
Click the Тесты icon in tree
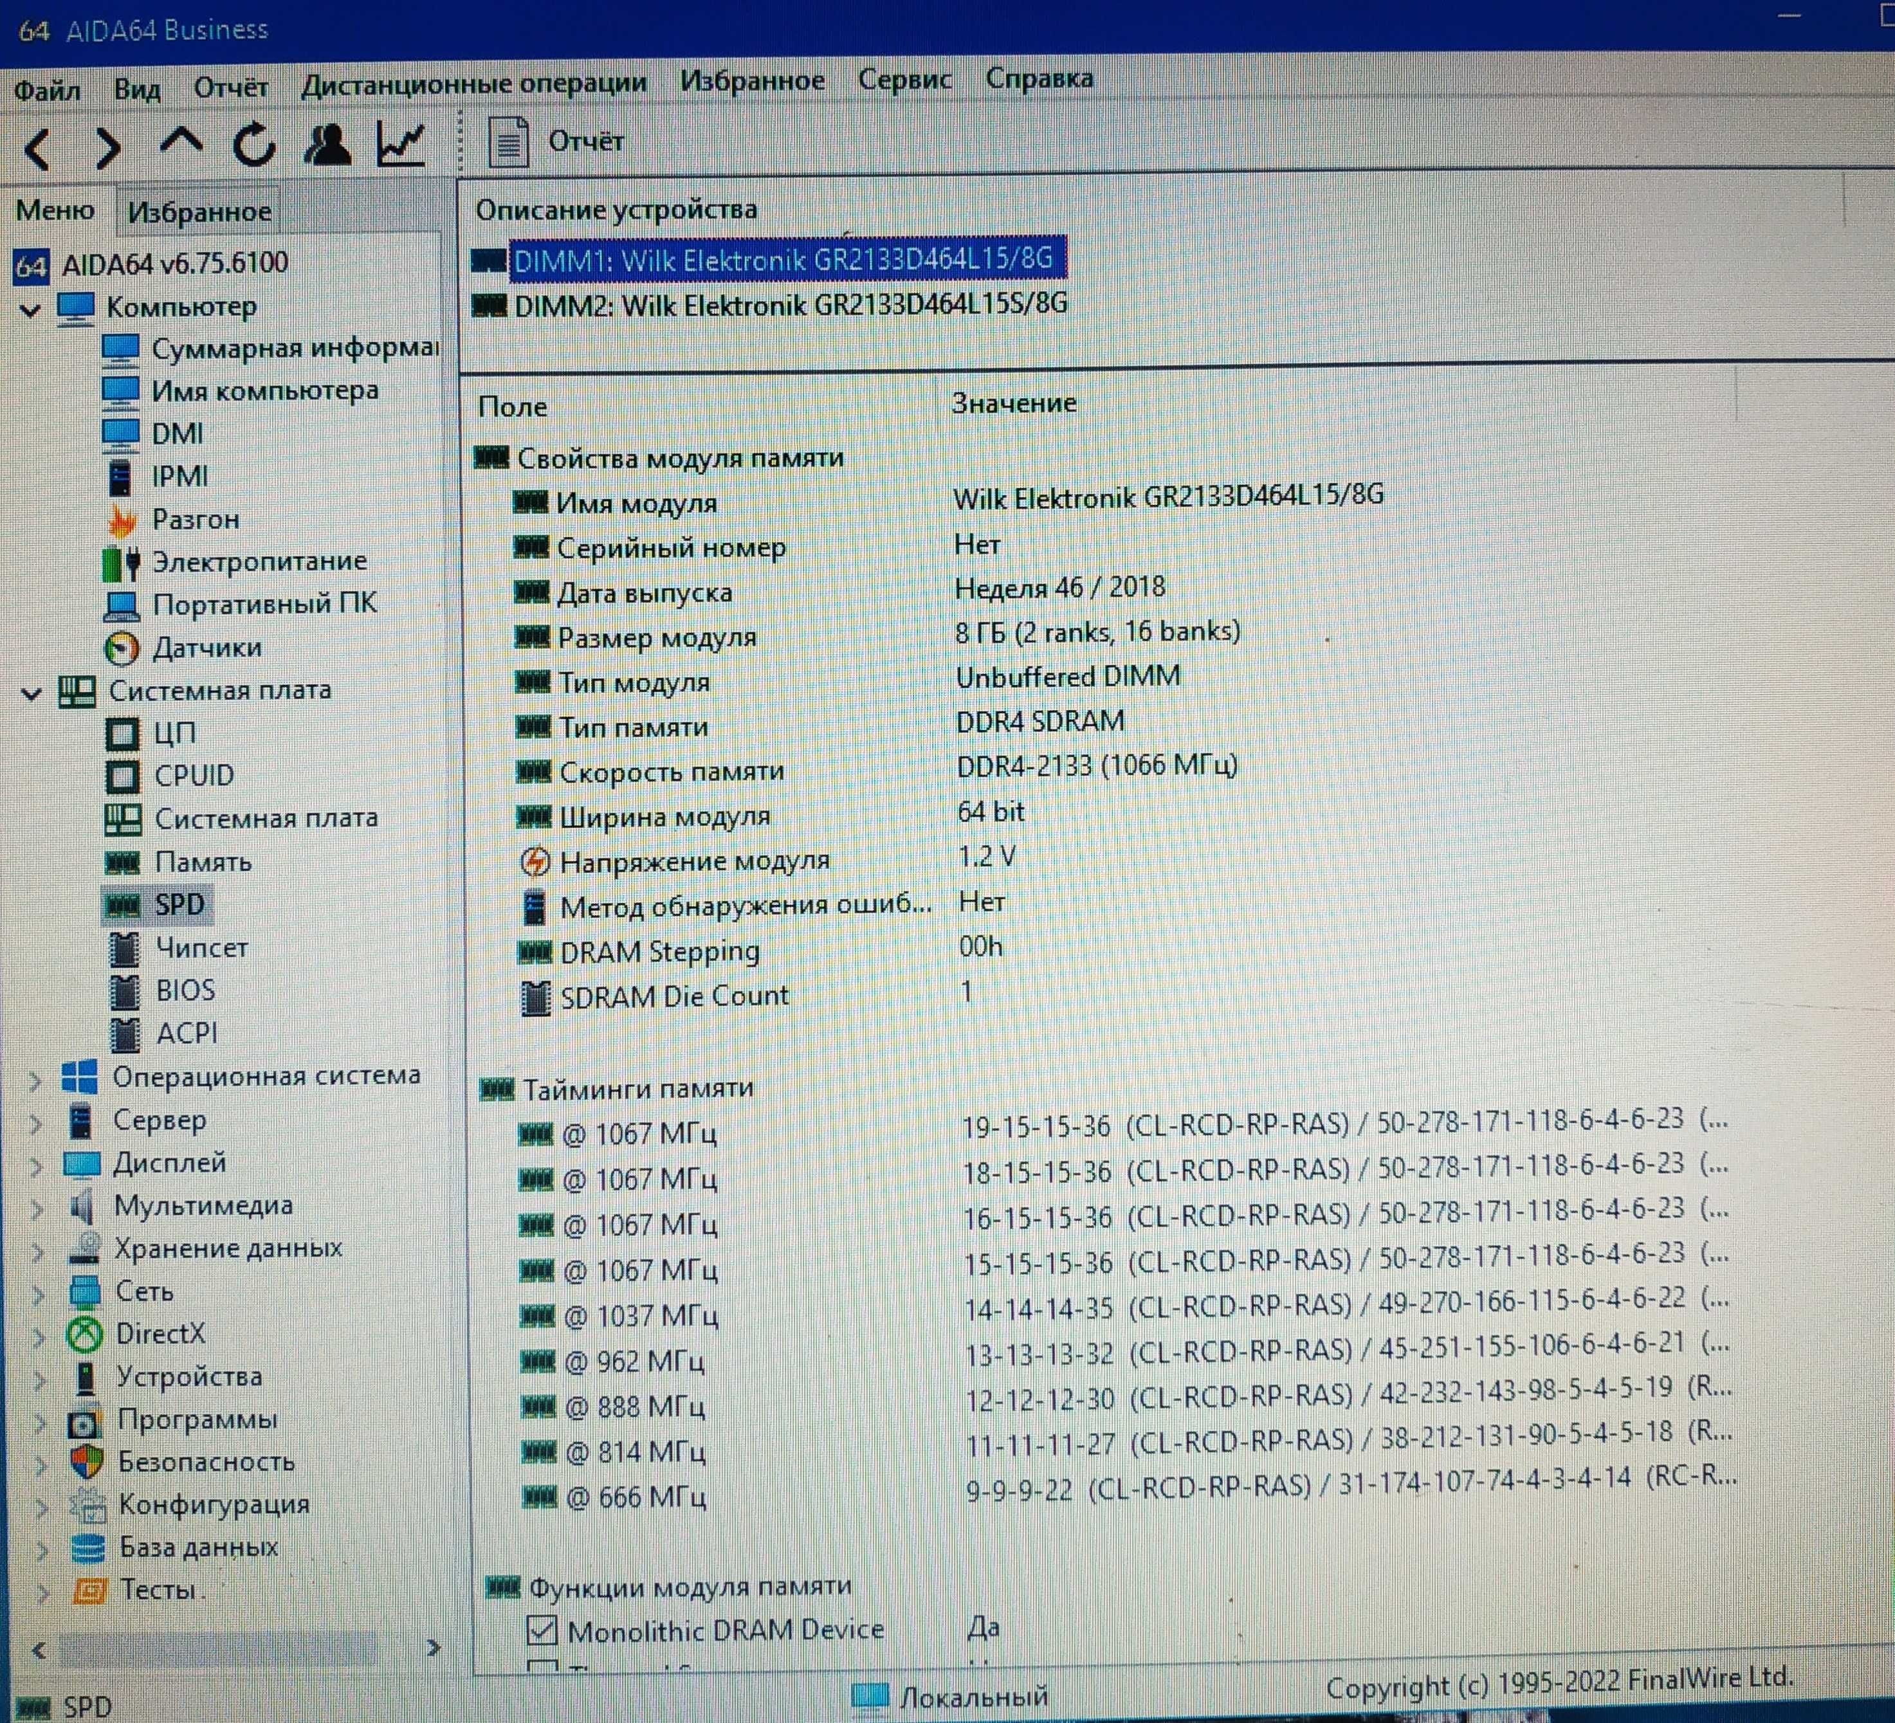point(89,1591)
